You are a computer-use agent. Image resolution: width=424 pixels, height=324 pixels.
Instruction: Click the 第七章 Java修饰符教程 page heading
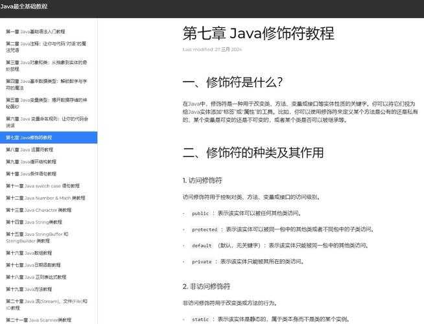point(258,33)
